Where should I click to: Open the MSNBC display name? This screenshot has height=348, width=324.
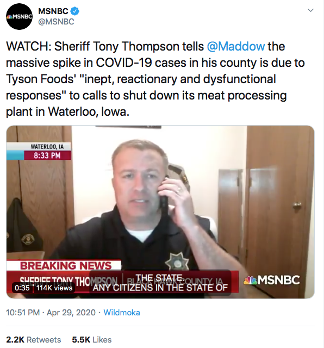53,11
